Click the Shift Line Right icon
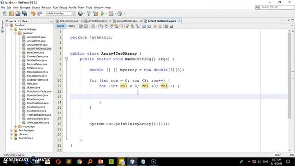 coord(149,26)
